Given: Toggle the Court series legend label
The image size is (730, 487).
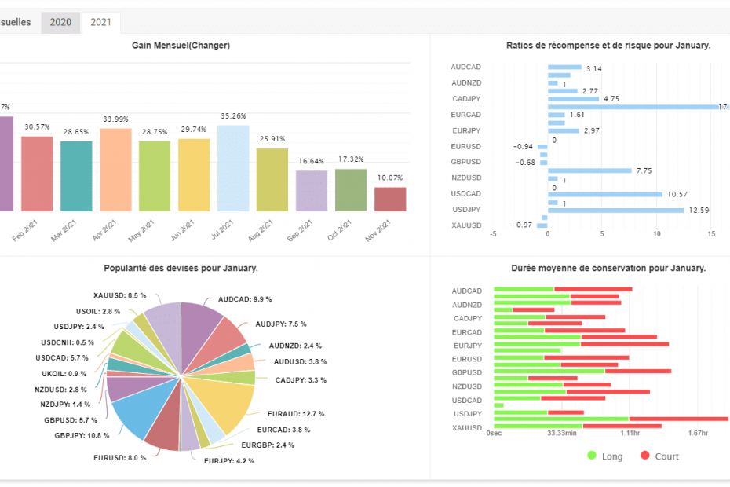Looking at the screenshot, I should (666, 456).
